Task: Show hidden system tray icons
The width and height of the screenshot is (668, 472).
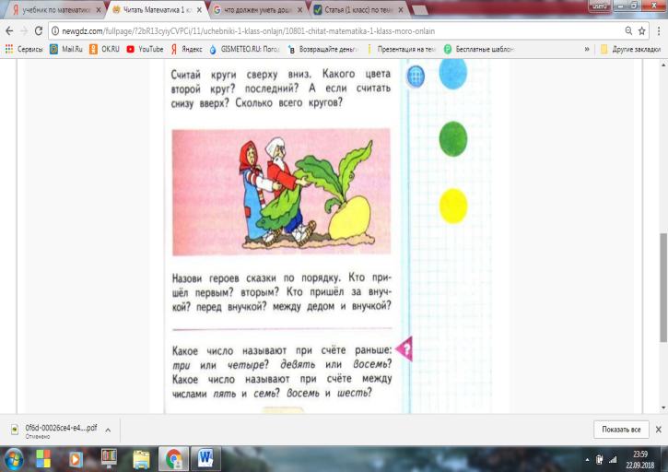Action: tap(587, 460)
